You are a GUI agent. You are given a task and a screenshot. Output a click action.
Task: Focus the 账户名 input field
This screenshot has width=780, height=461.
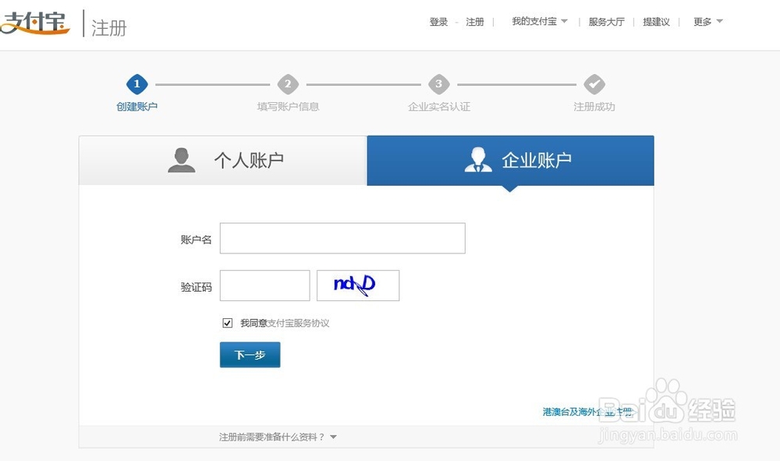[342, 238]
